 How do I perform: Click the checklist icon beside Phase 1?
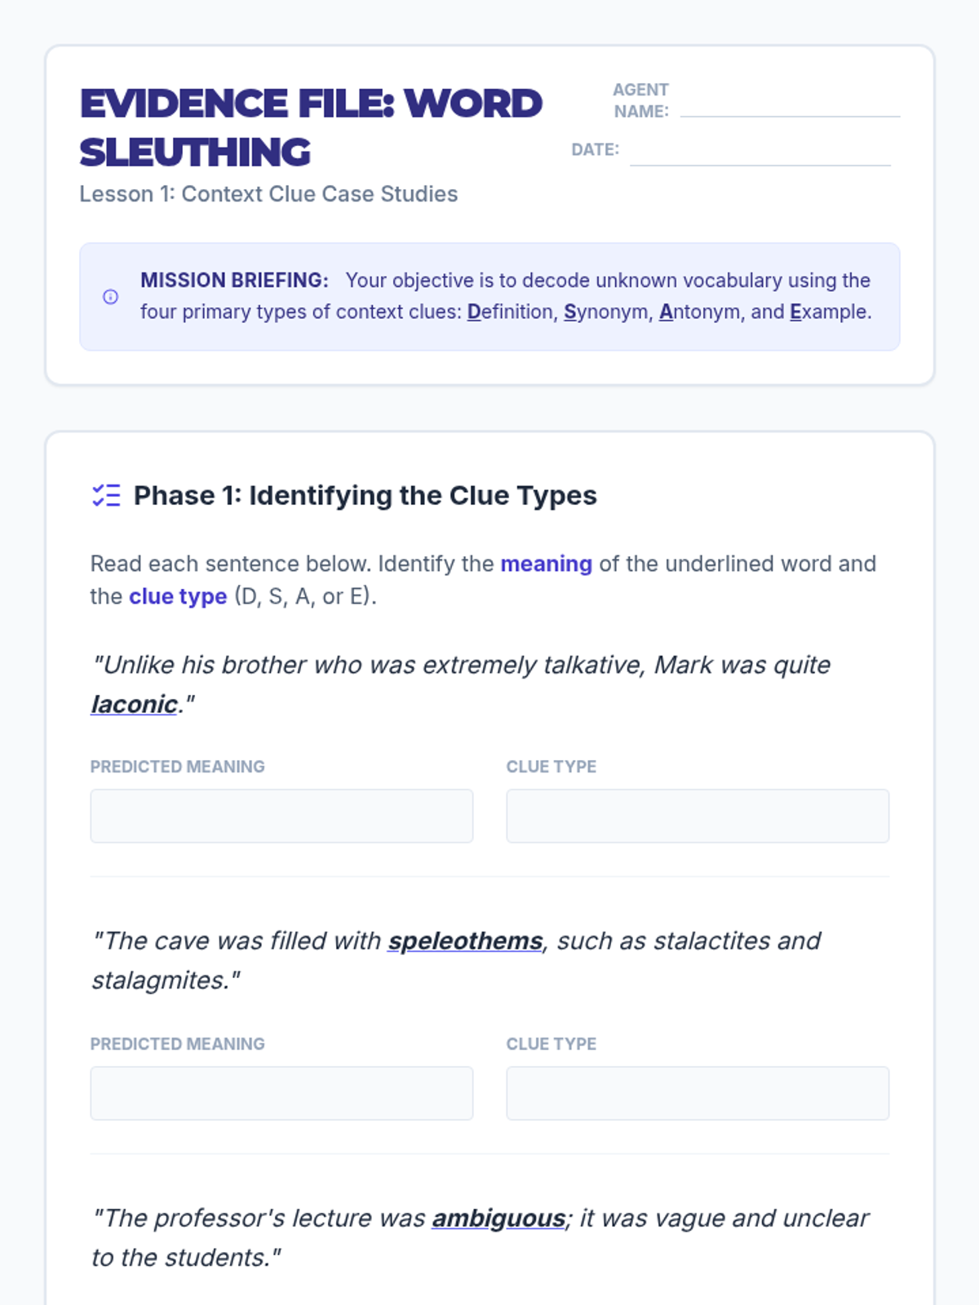[106, 495]
